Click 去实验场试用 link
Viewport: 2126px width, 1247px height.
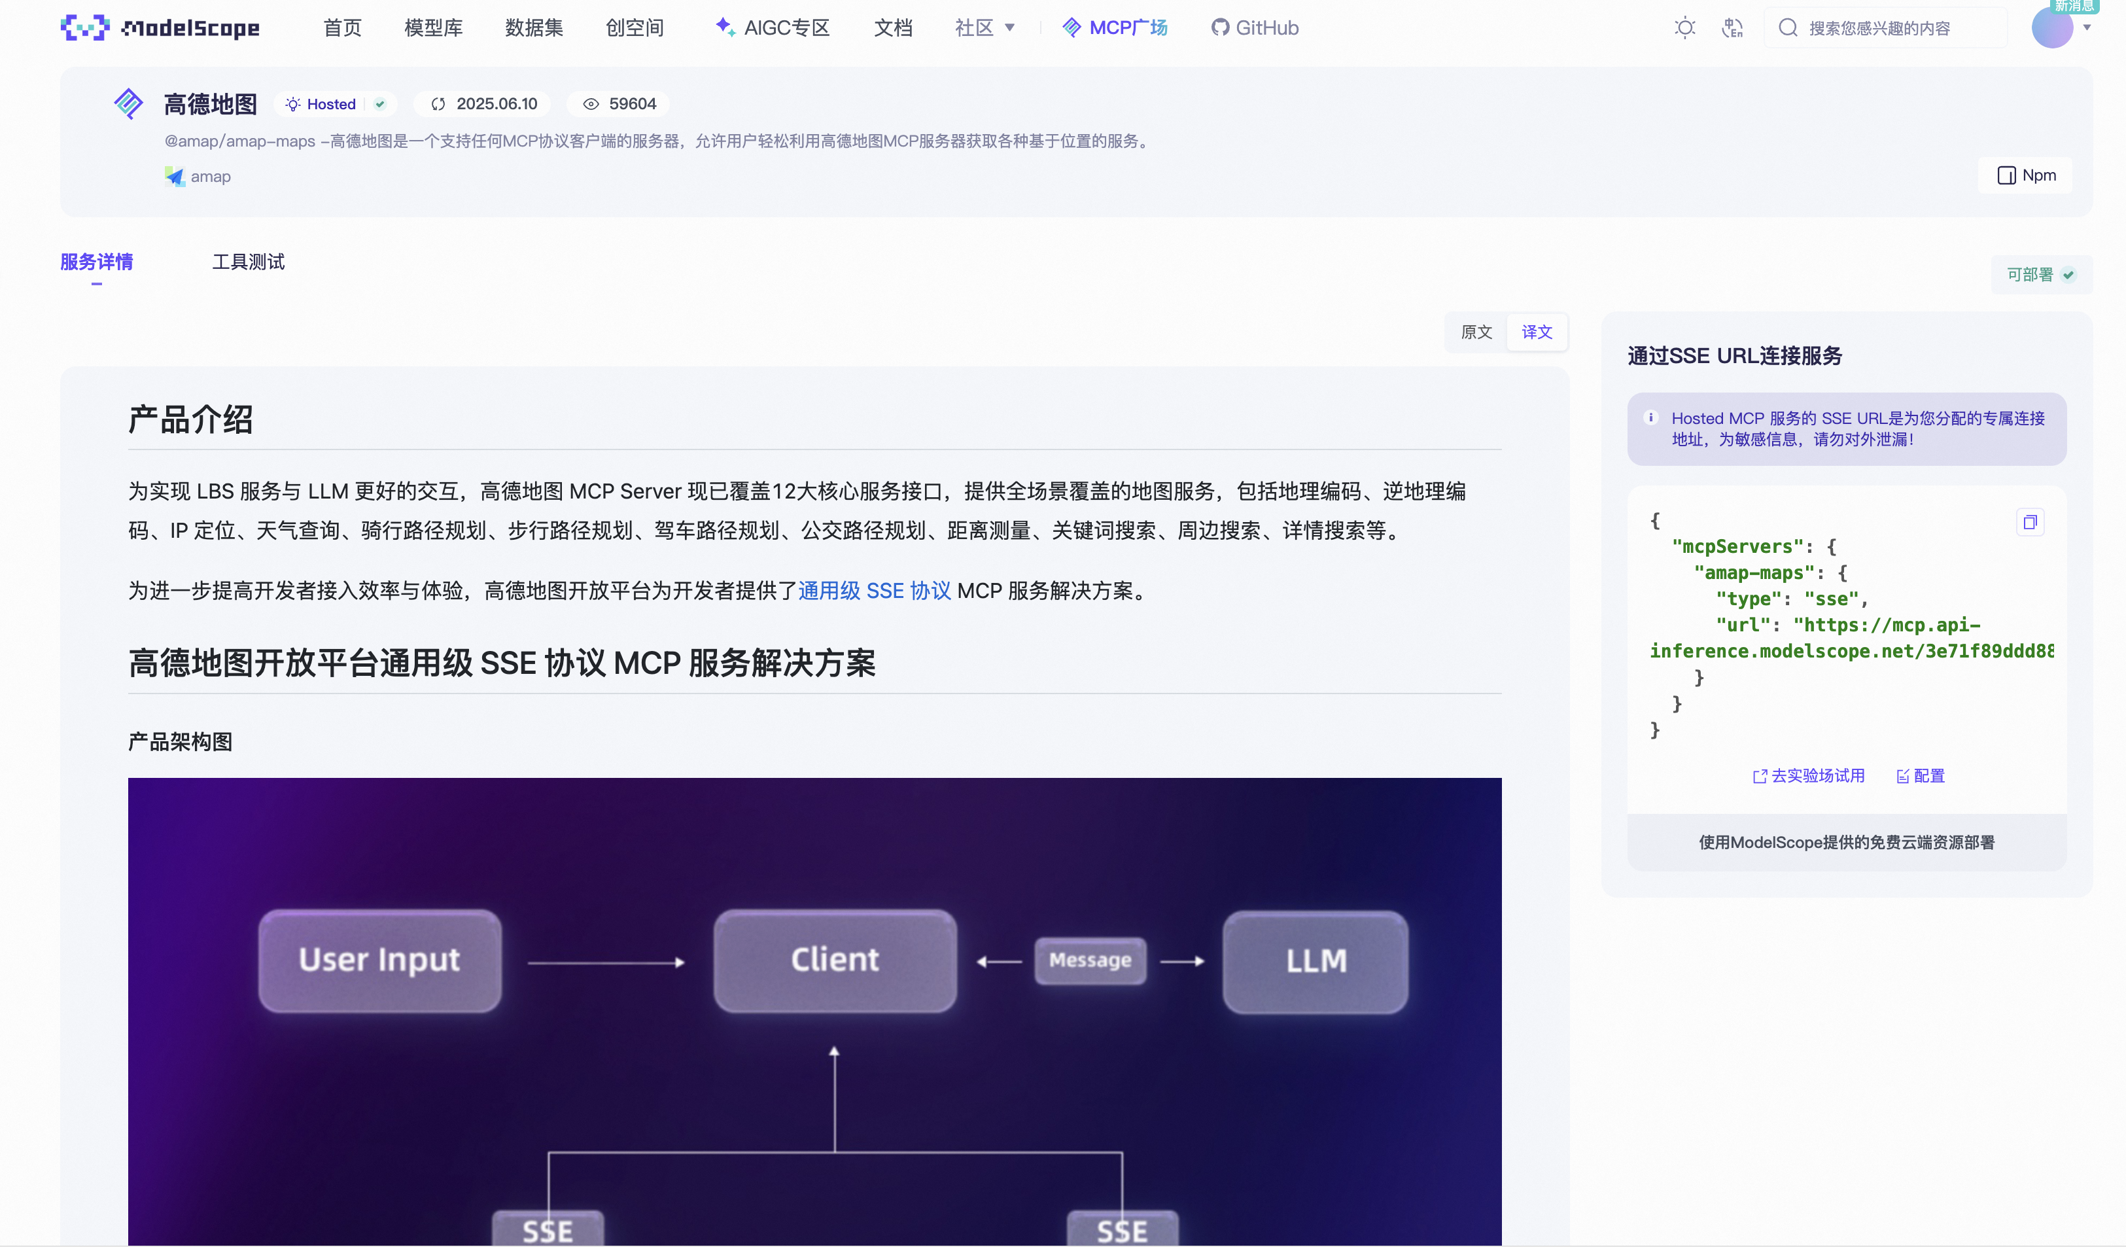tap(1809, 775)
